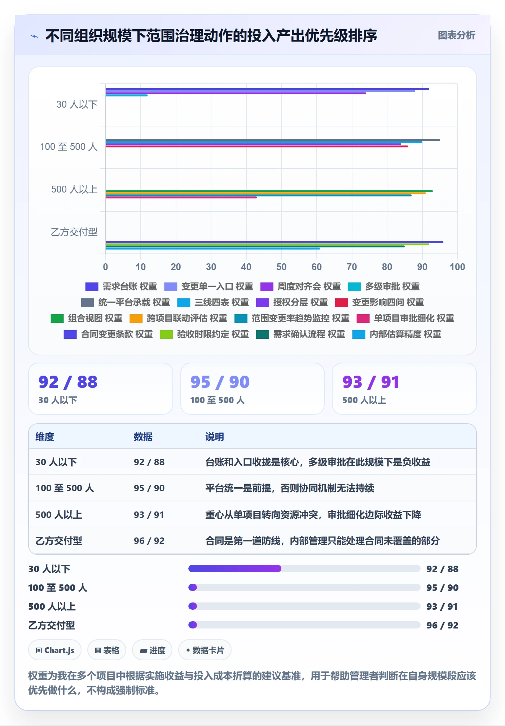The height and width of the screenshot is (726, 505).
Task: Click the 500 人以上 progress bar
Action: tap(304, 606)
